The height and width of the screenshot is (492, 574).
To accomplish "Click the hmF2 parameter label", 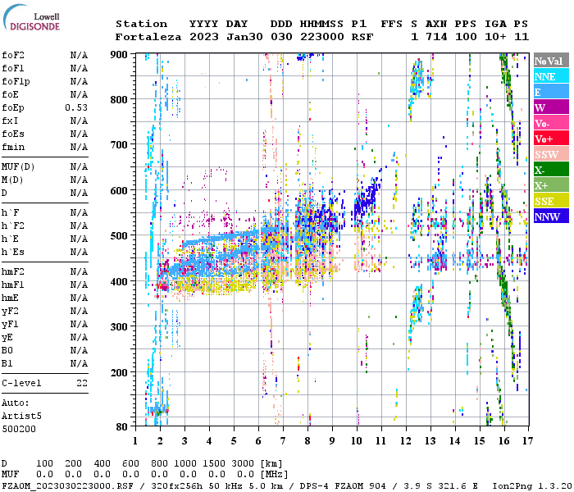I will click(13, 271).
